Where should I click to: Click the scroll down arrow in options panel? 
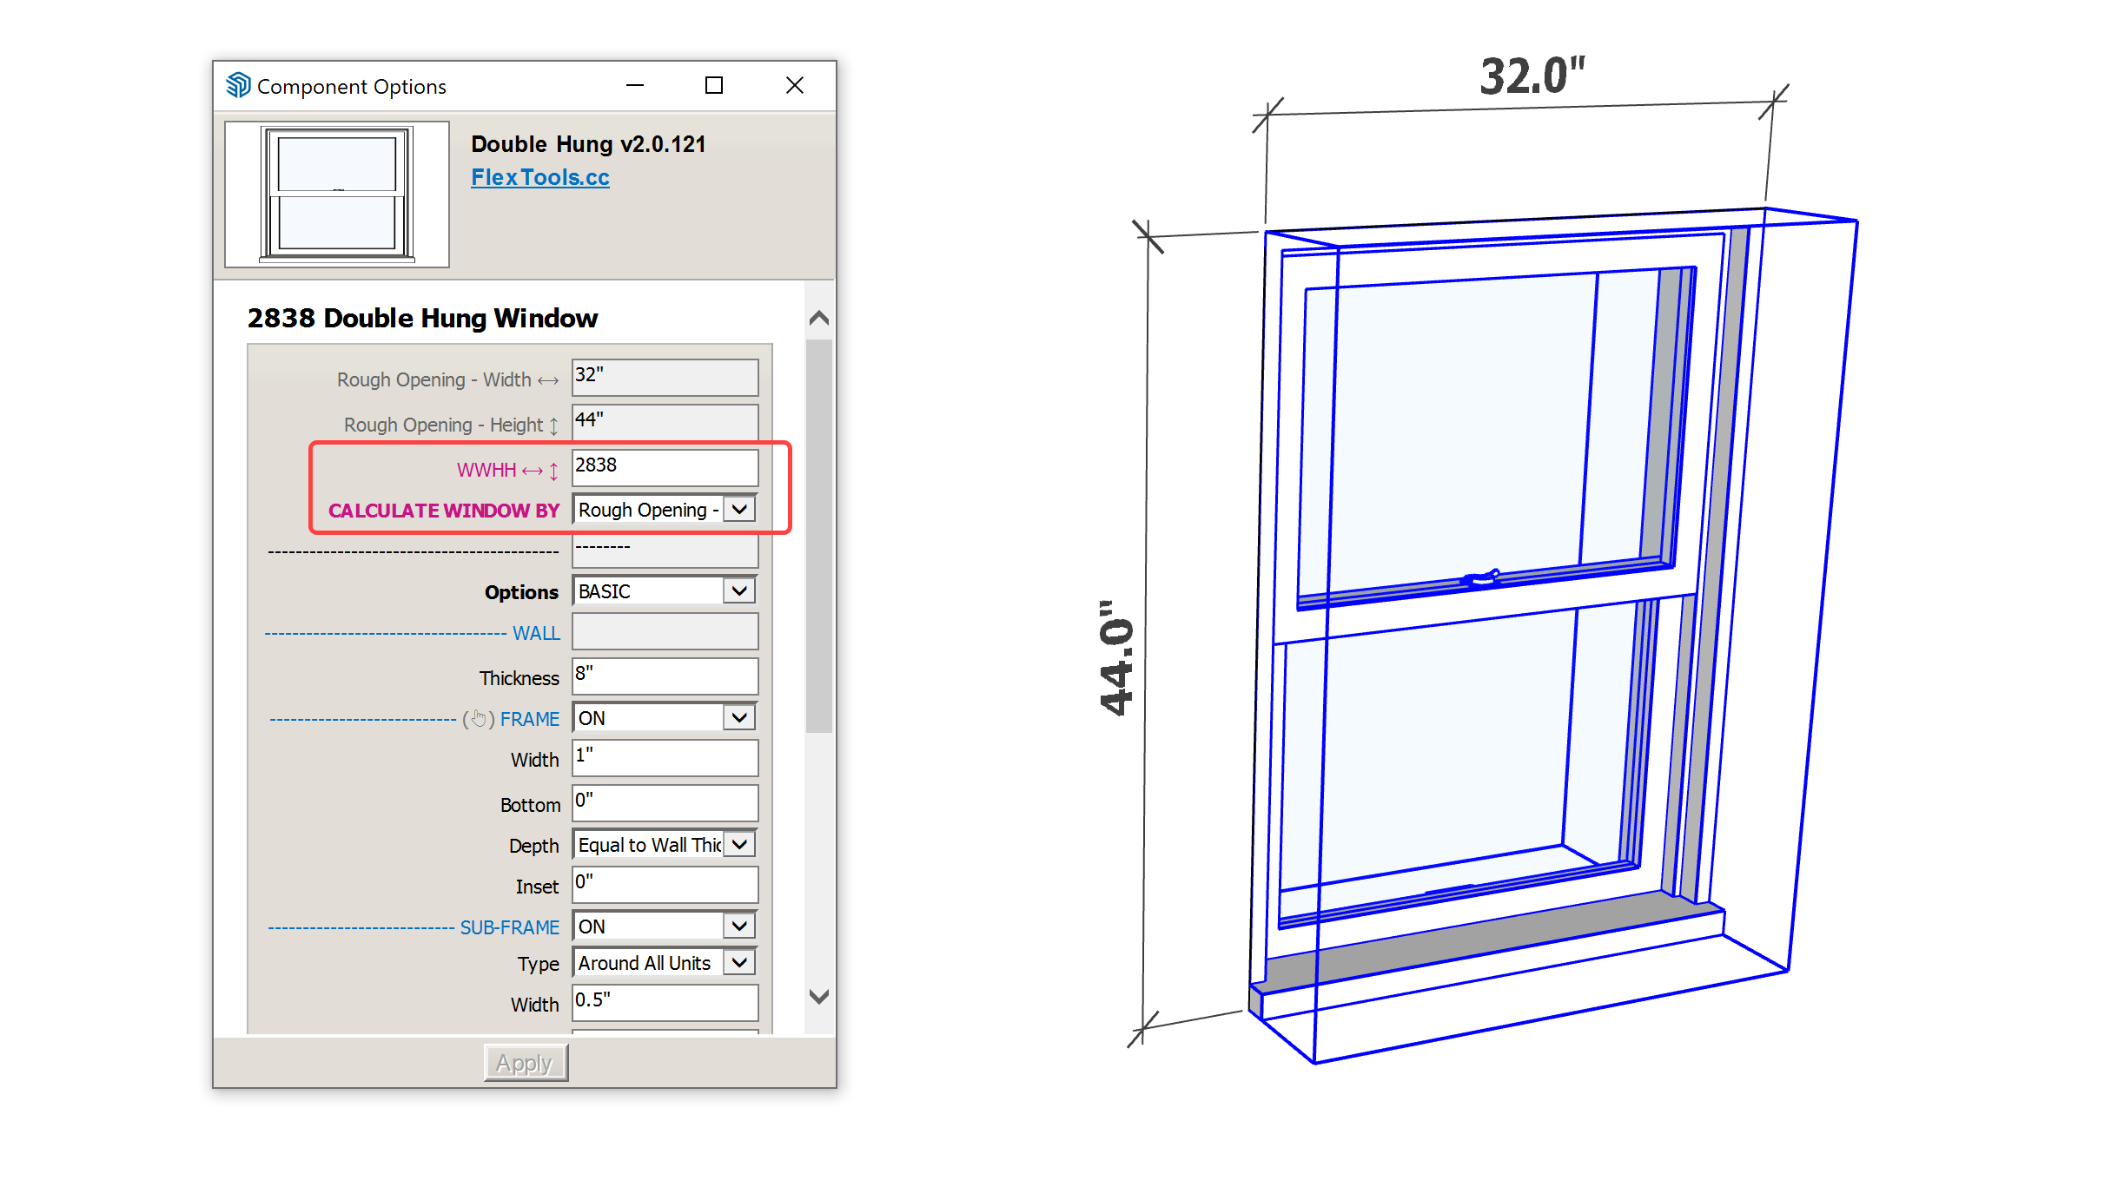(818, 996)
